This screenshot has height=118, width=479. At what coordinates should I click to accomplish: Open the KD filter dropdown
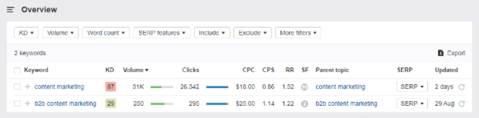[26, 33]
